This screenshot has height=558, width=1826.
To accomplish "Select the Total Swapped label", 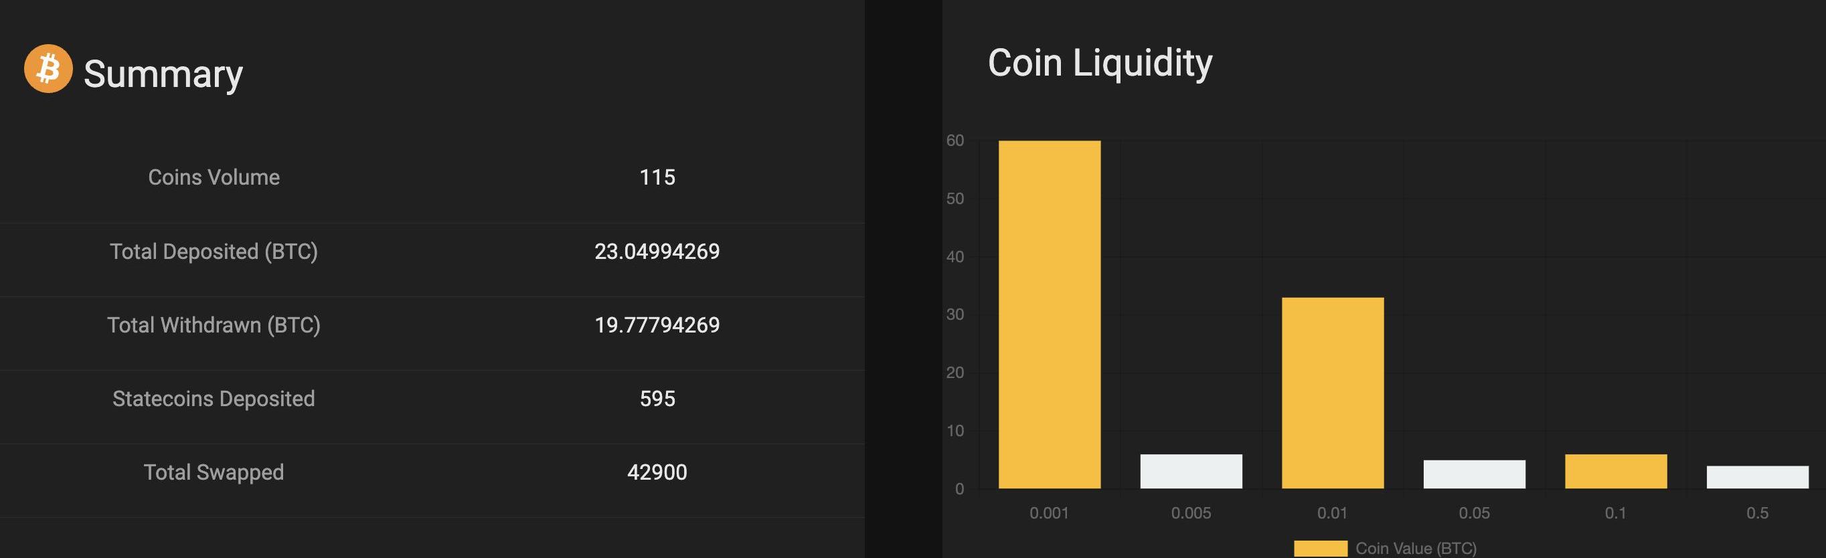I will (x=214, y=472).
